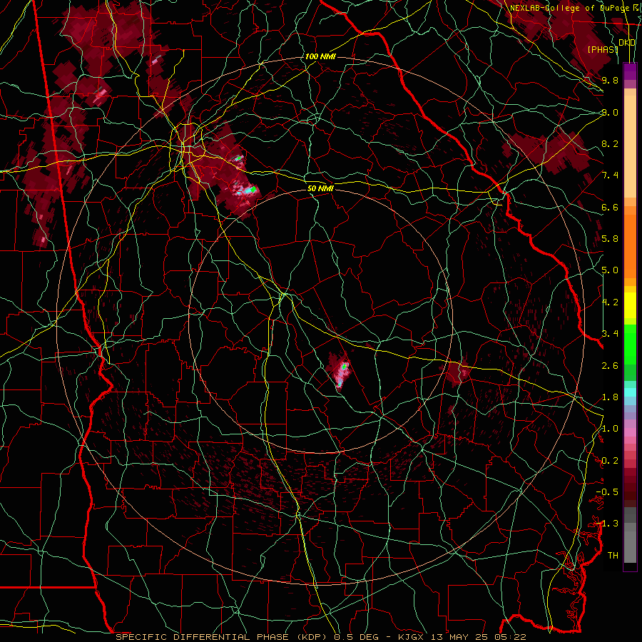Select the bright green segment of the color scale
642x642 pixels.
(630, 345)
